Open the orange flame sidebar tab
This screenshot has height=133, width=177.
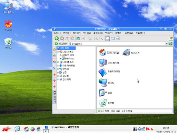click(x=55, y=74)
